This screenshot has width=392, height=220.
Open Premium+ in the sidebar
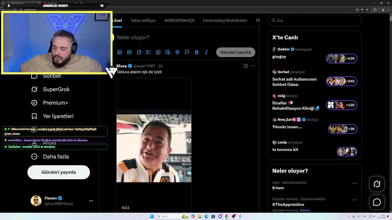coord(49,103)
